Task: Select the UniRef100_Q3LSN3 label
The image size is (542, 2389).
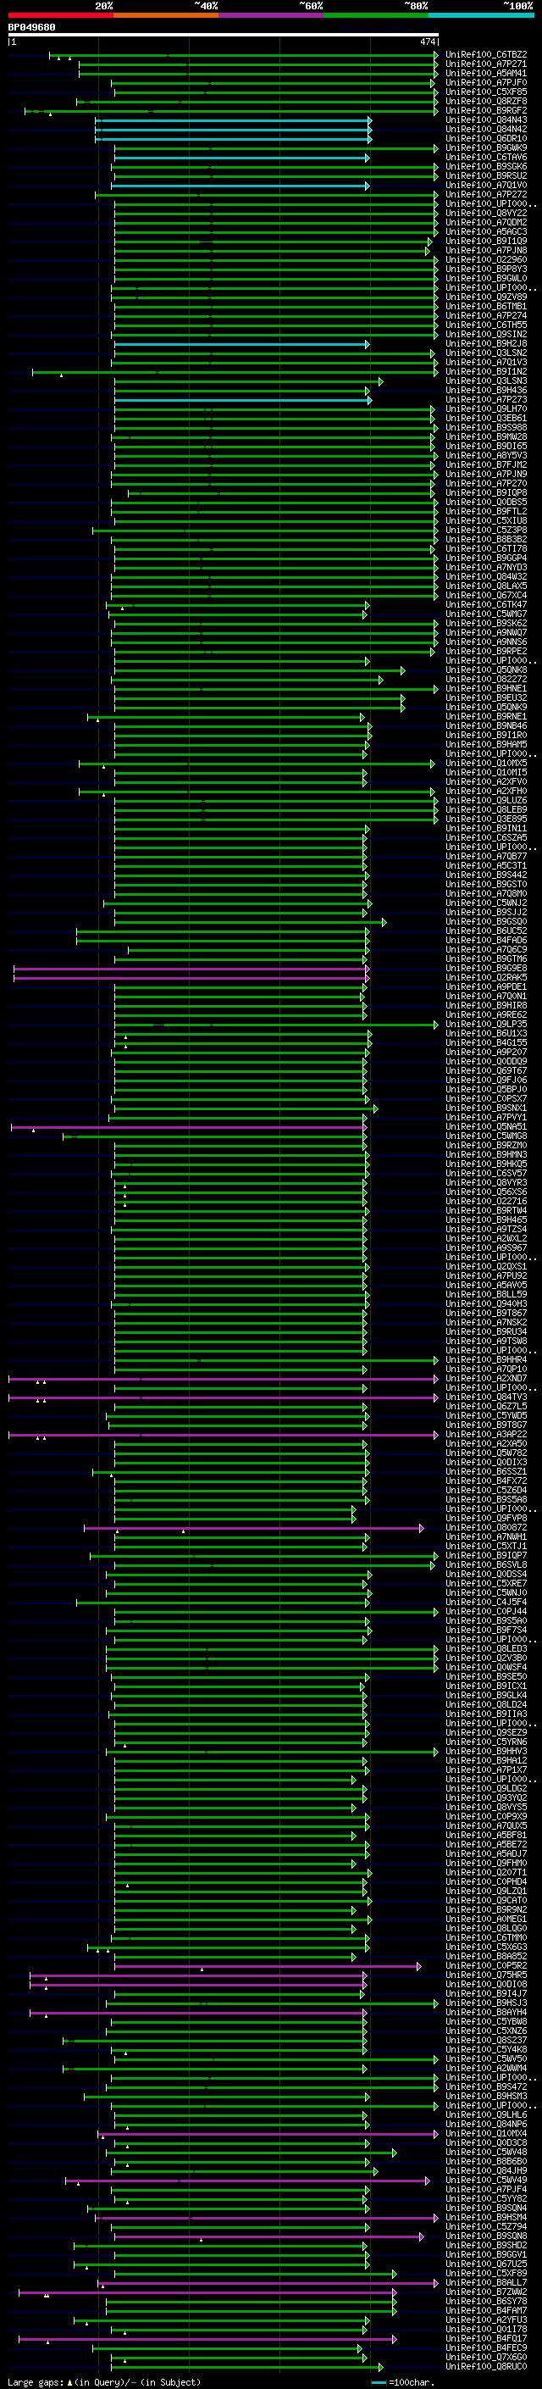Action: pos(486,381)
